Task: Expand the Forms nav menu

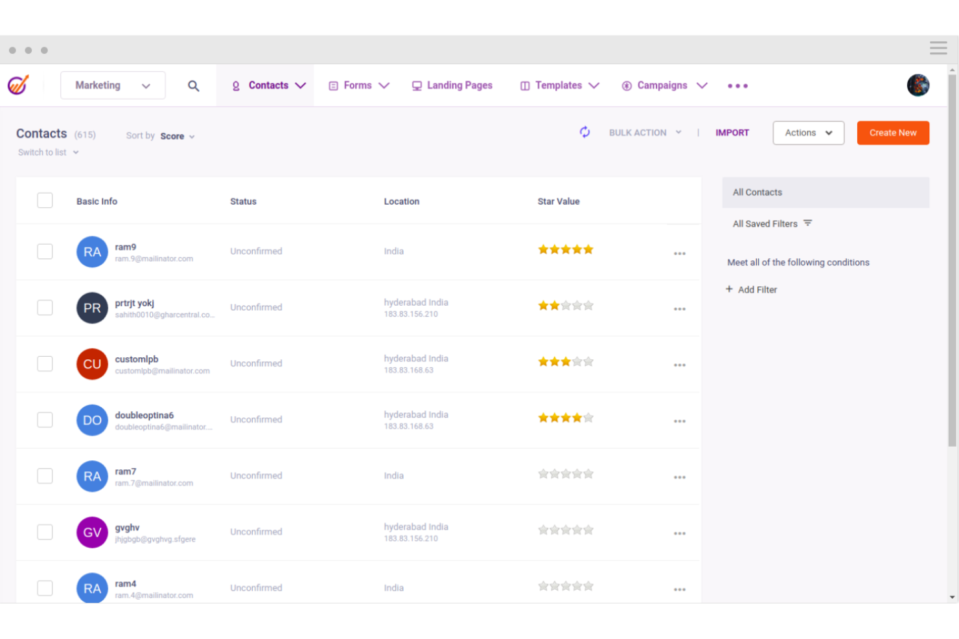Action: pyautogui.click(x=358, y=85)
